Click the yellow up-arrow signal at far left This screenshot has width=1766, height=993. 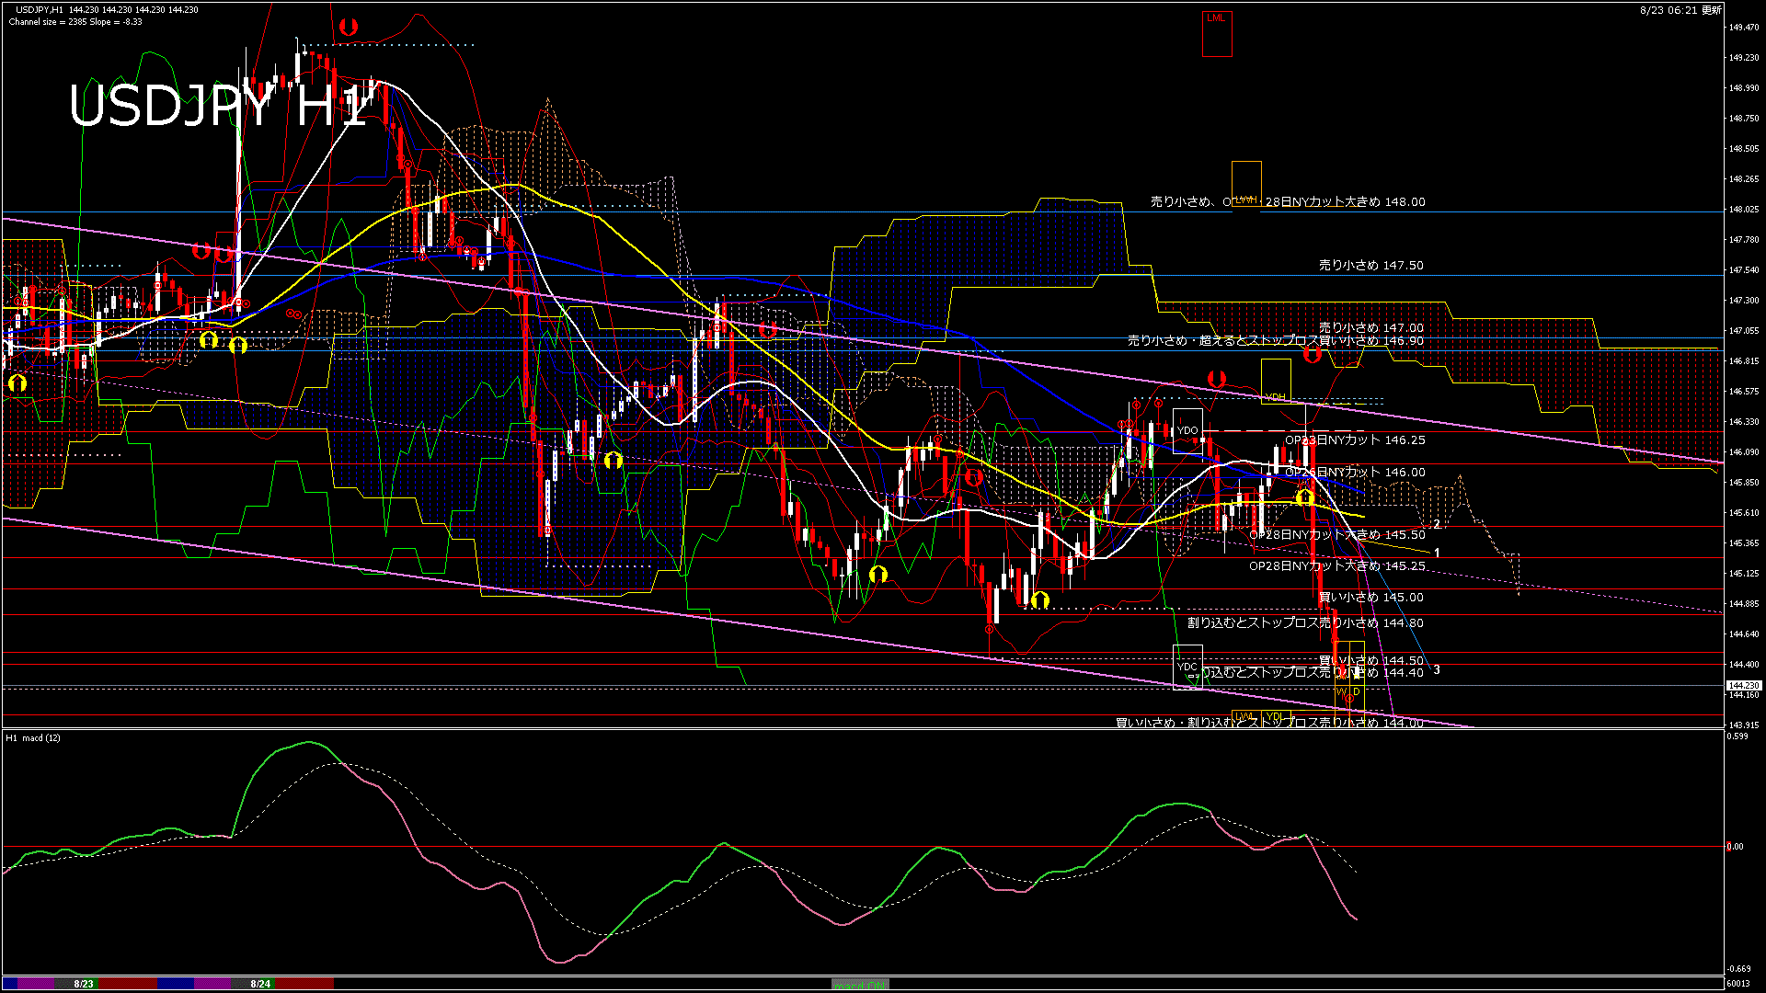point(17,382)
